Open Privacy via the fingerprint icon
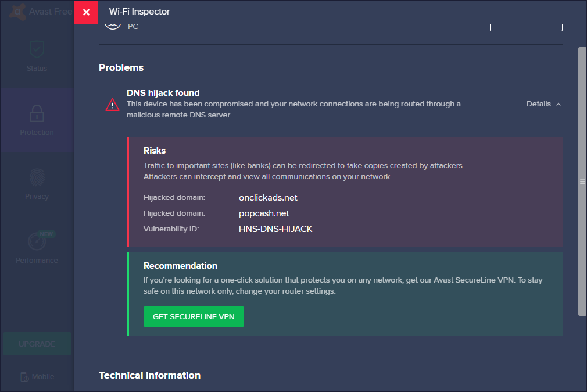The image size is (587, 392). tap(37, 177)
